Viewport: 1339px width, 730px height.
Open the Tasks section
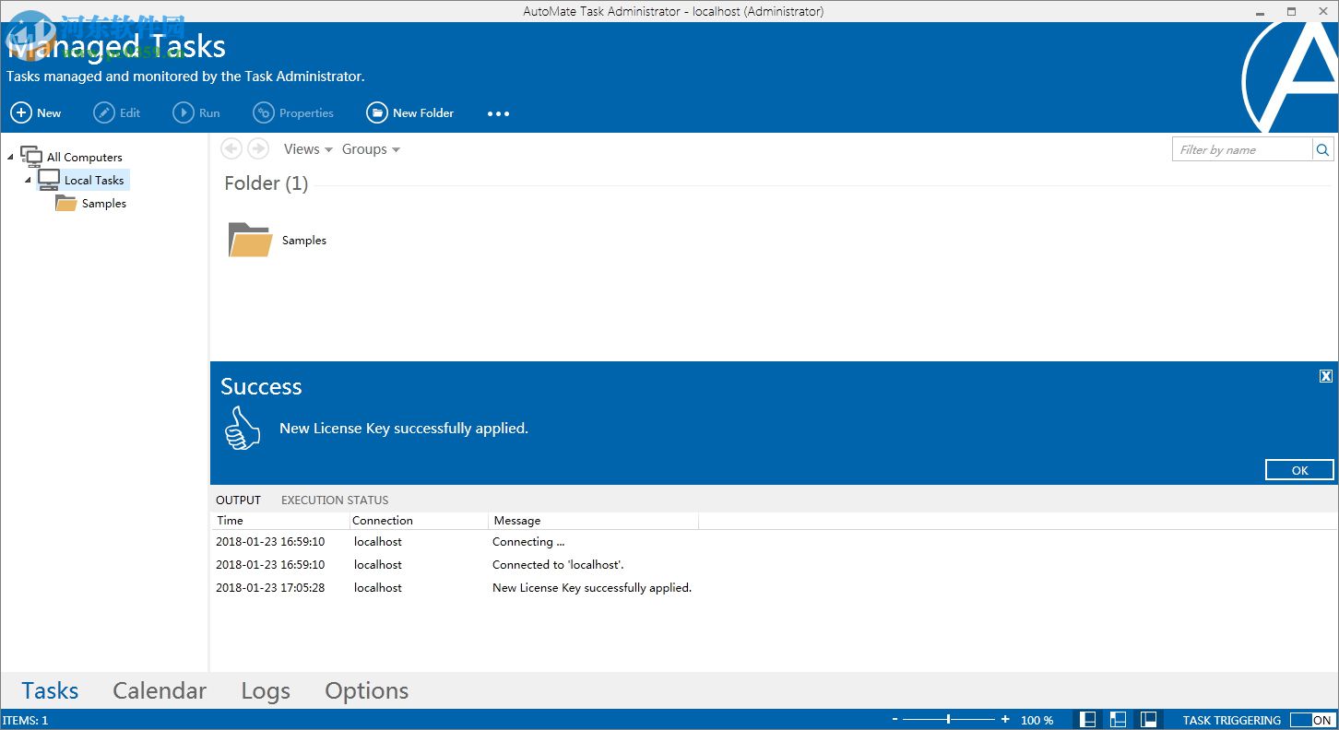50,690
